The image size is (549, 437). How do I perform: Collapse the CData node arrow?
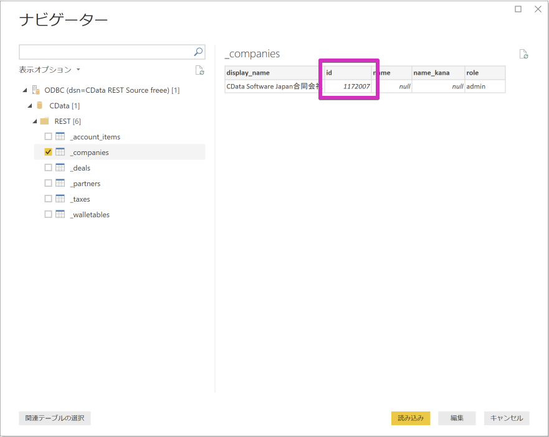[x=29, y=105]
